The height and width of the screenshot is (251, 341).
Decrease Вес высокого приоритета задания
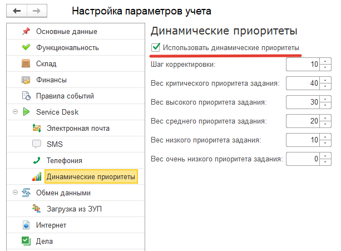(x=325, y=105)
